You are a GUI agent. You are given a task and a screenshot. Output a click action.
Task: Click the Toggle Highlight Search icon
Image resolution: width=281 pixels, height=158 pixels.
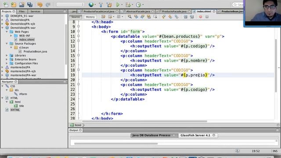(149, 17)
